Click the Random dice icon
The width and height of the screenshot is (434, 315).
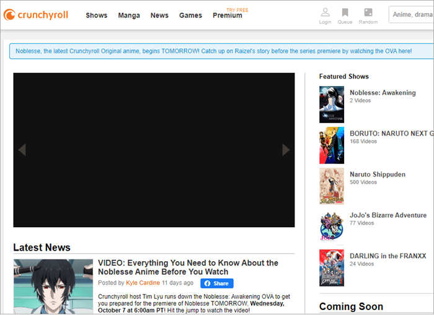point(368,12)
